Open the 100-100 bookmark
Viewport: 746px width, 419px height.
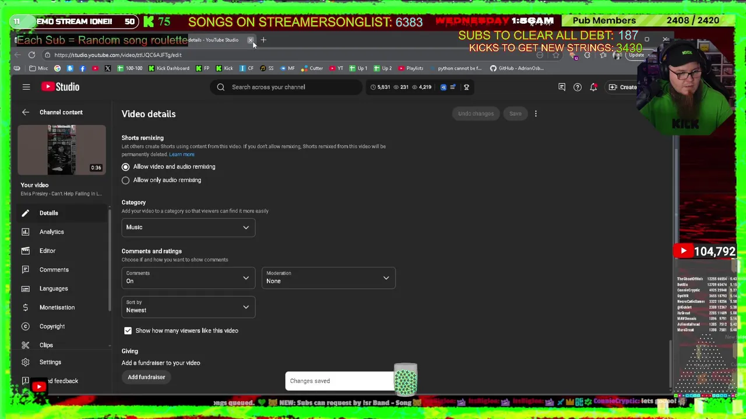coord(129,68)
